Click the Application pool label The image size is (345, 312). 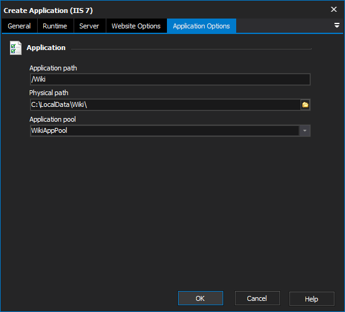click(x=53, y=119)
